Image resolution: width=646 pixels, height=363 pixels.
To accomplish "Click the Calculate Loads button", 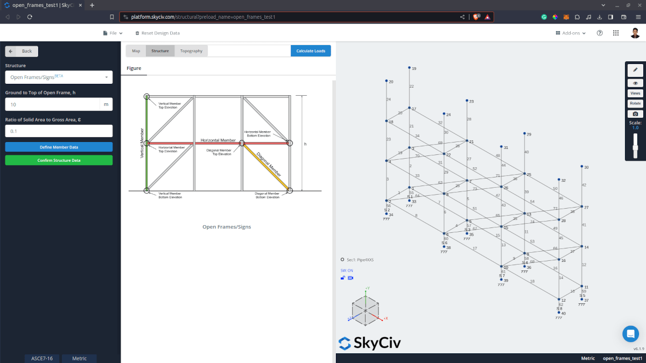I will (x=311, y=51).
